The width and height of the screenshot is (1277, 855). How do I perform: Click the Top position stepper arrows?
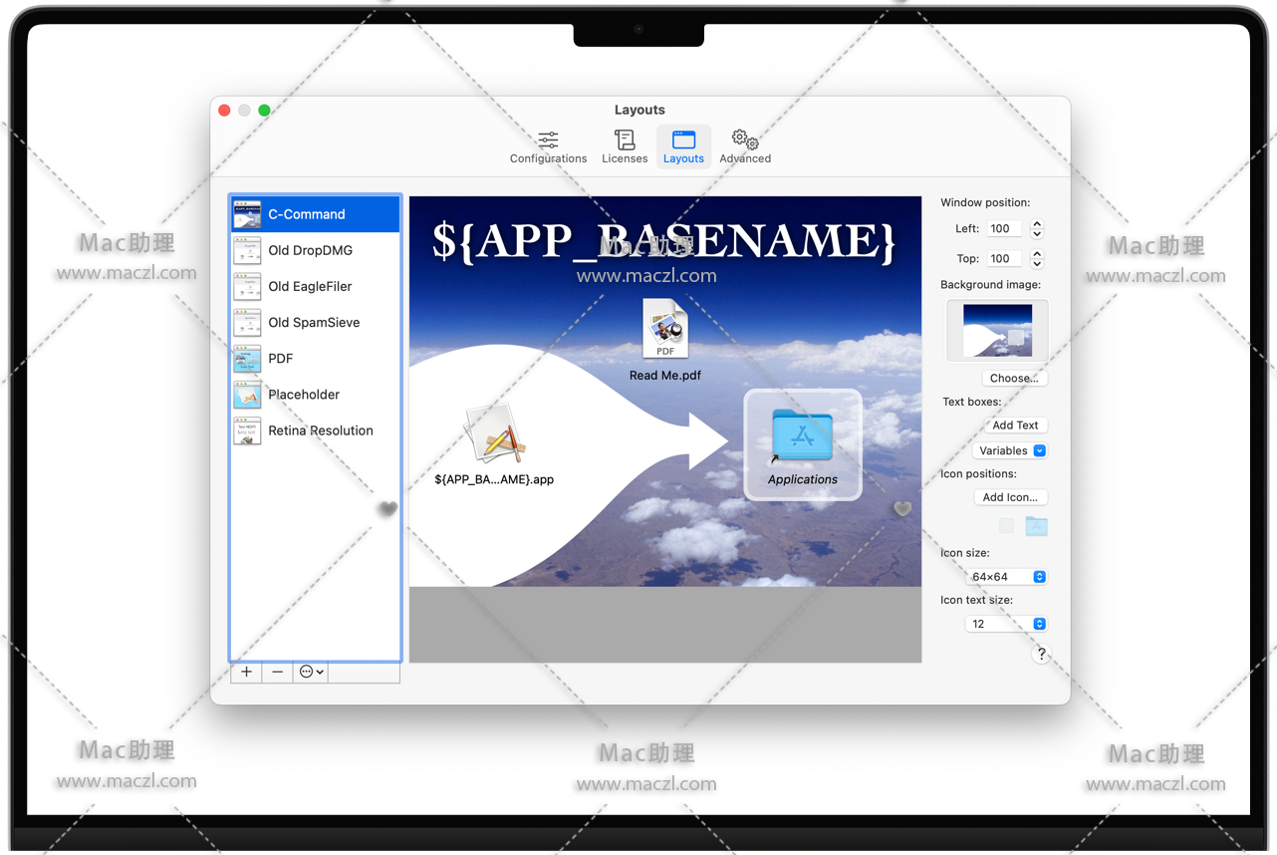coord(1037,259)
